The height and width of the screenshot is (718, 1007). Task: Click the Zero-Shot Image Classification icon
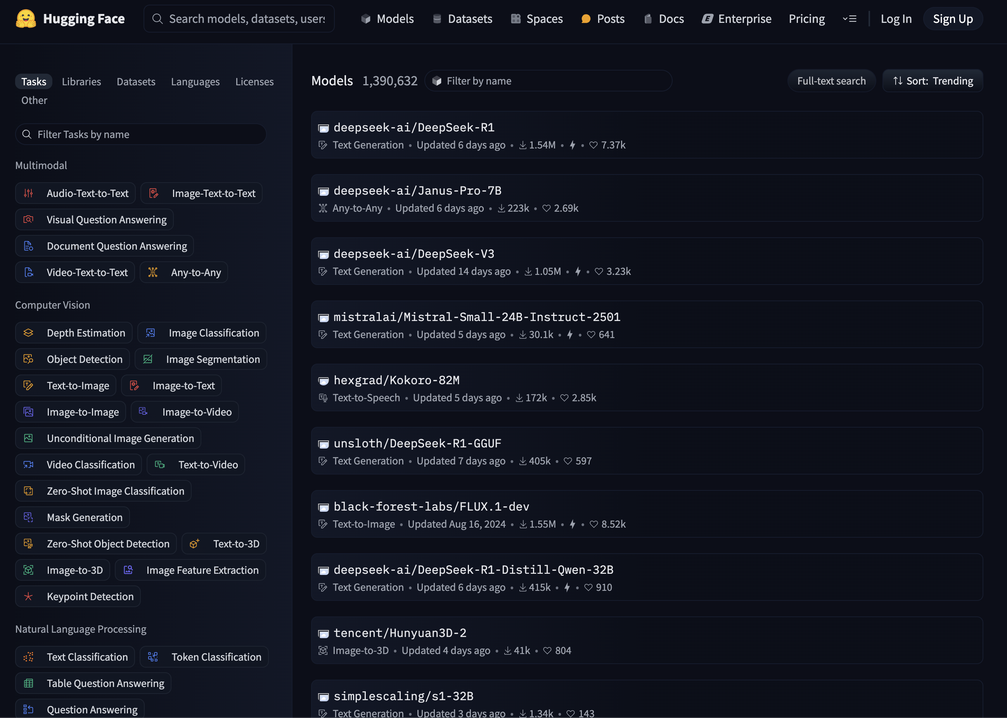click(x=28, y=491)
